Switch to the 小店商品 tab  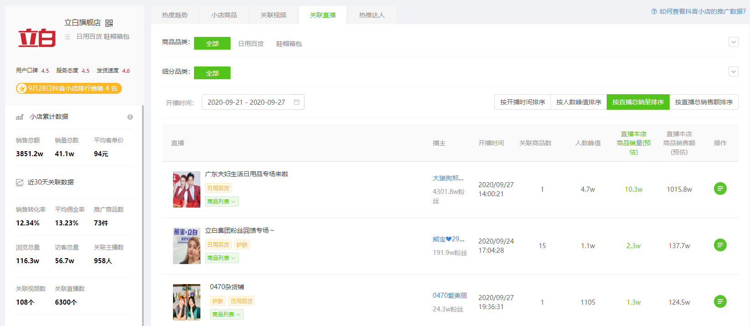224,15
